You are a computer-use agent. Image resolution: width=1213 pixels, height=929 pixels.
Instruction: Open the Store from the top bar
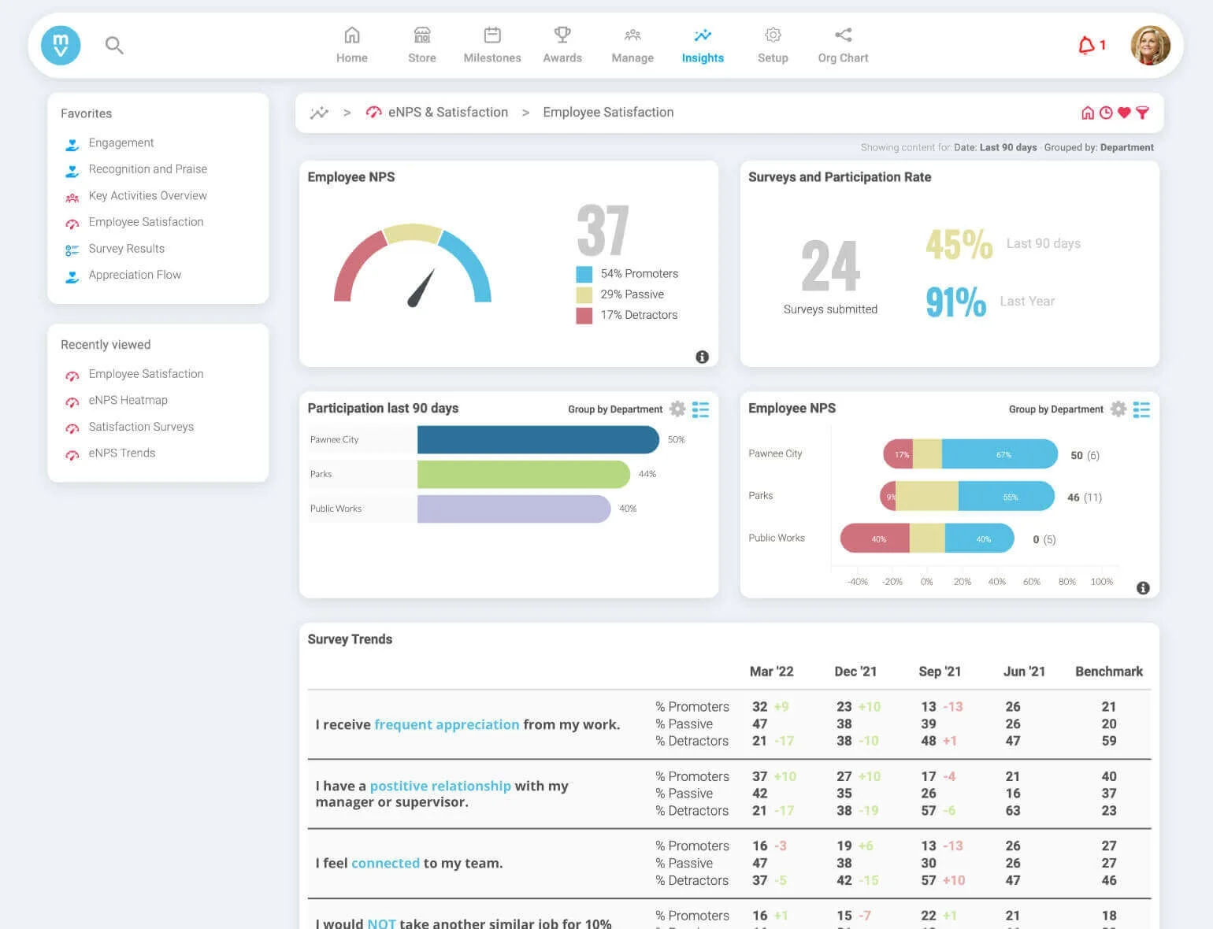pyautogui.click(x=421, y=35)
